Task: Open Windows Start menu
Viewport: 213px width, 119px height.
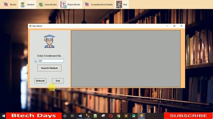Action: pyautogui.click(x=4, y=116)
